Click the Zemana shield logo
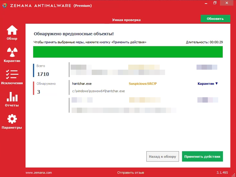The height and width of the screenshot is (177, 236). click(5, 6)
